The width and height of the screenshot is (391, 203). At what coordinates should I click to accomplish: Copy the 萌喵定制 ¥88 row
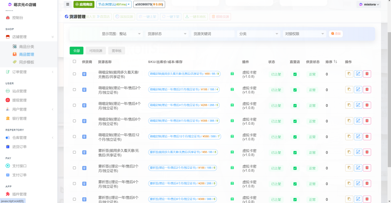(x=349, y=74)
